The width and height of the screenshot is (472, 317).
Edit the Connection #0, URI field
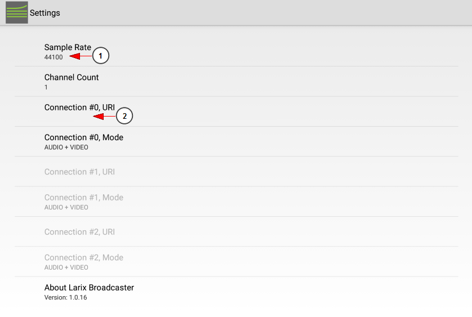pyautogui.click(x=237, y=111)
